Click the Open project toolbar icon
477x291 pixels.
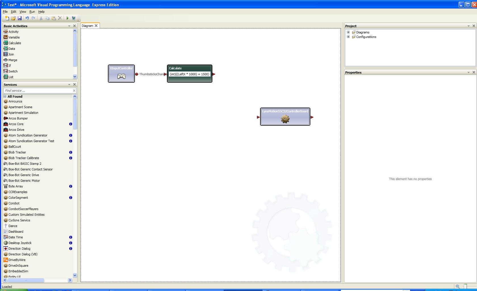point(13,18)
